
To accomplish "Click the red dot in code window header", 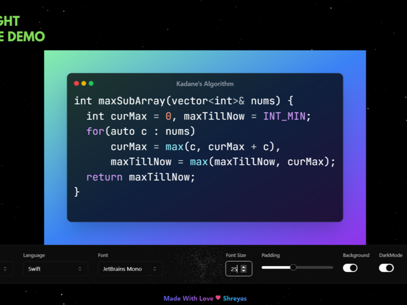I will tap(77, 83).
